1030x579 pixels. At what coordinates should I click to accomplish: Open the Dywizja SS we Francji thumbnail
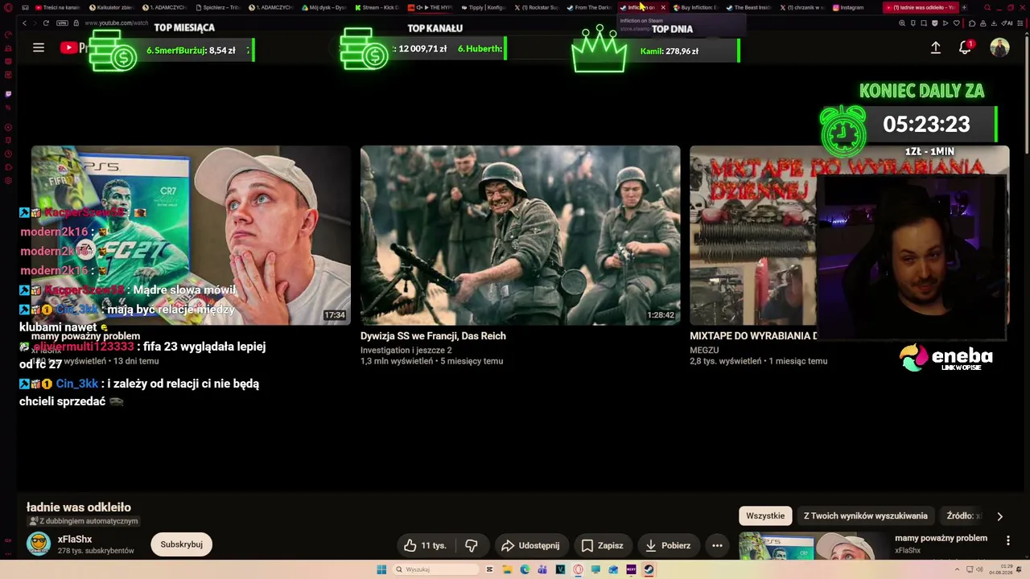(x=520, y=235)
